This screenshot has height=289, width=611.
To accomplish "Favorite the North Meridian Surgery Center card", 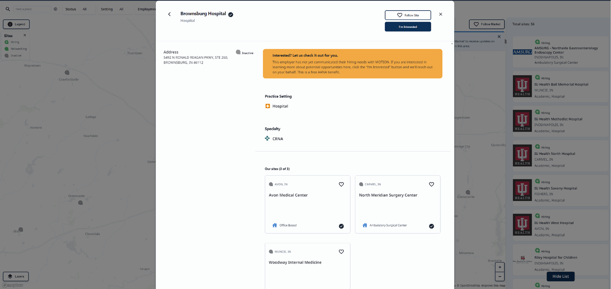I will click(431, 184).
